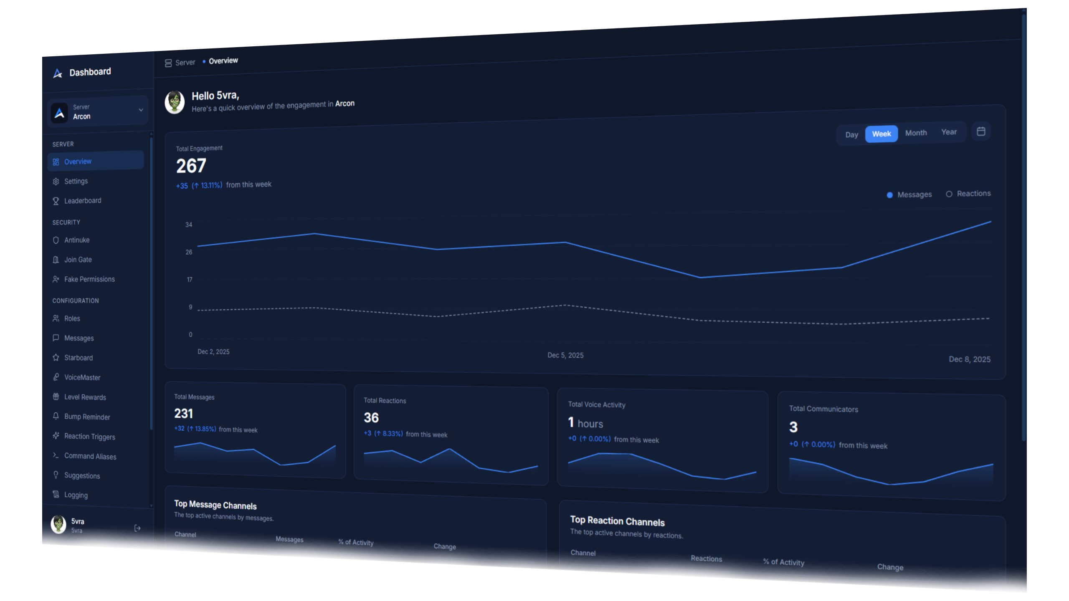Click the calendar date picker icon
The image size is (1069, 601).
point(981,131)
